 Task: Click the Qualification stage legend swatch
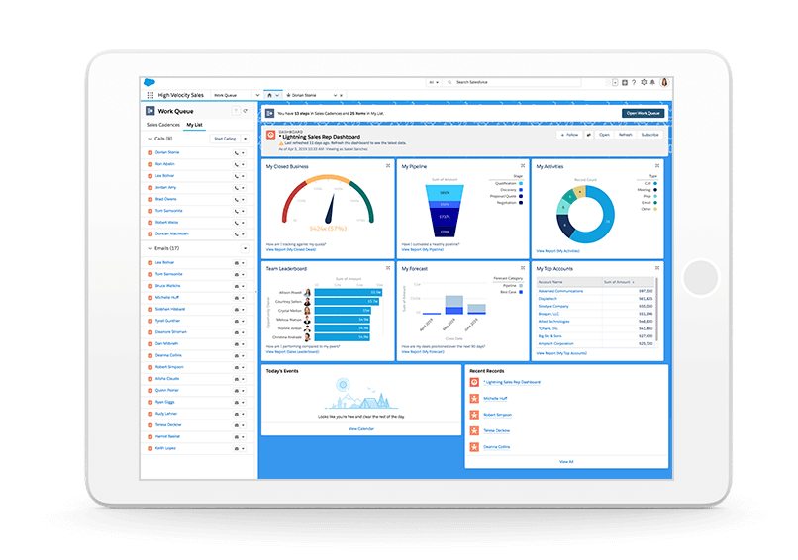click(521, 184)
